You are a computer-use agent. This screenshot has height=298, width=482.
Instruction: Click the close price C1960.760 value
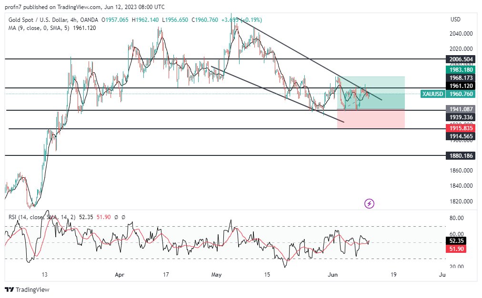pos(205,20)
